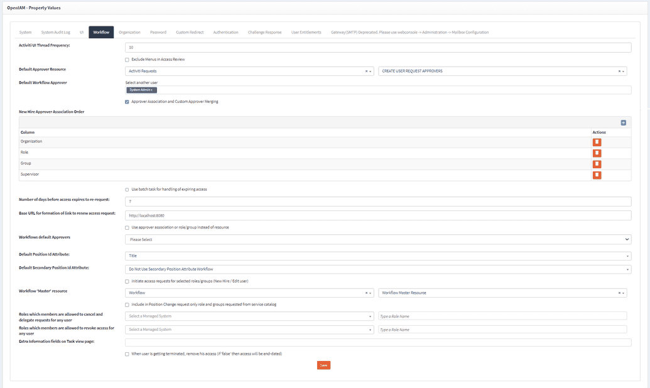The height and width of the screenshot is (388, 650).
Task: Remove the Group association using its action icon
Action: pyautogui.click(x=597, y=164)
